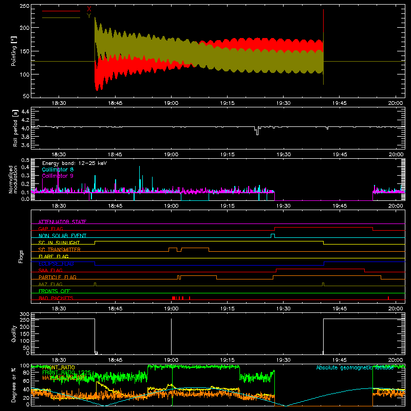Select the Energy band: 12-25 keV text

tap(74, 163)
